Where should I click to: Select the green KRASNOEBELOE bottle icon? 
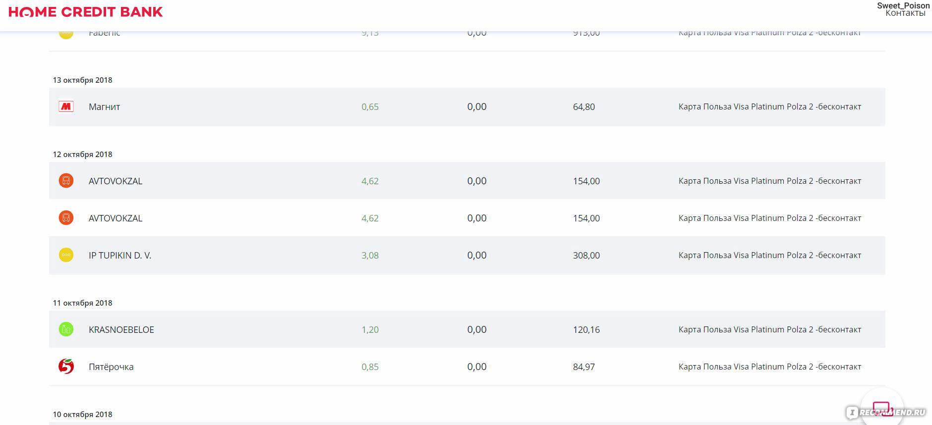coord(66,329)
